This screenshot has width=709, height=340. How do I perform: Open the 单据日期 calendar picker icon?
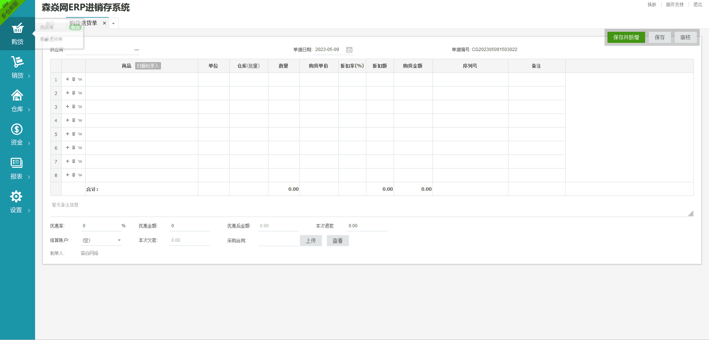(x=349, y=50)
